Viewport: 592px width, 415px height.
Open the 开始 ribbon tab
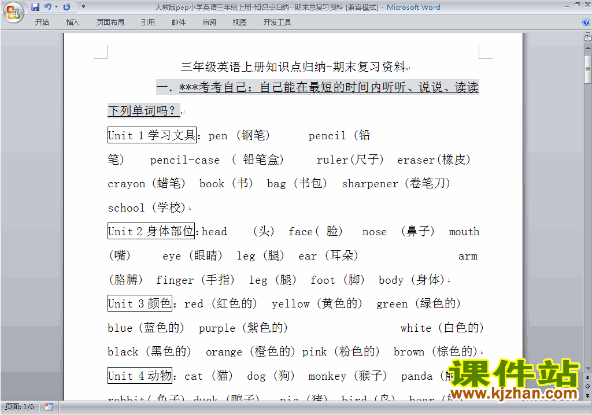(42, 23)
